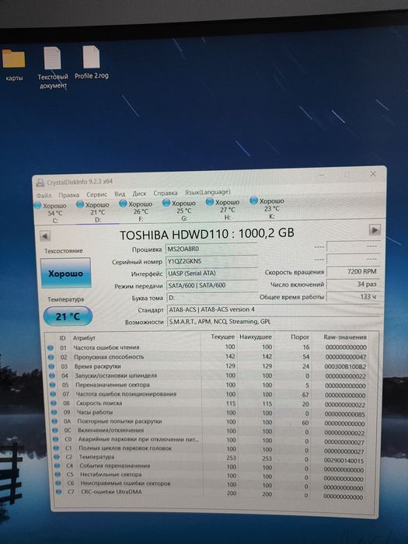Open Profile 2.rog file on desktop
Screen dimensions: 408x544
tap(91, 63)
